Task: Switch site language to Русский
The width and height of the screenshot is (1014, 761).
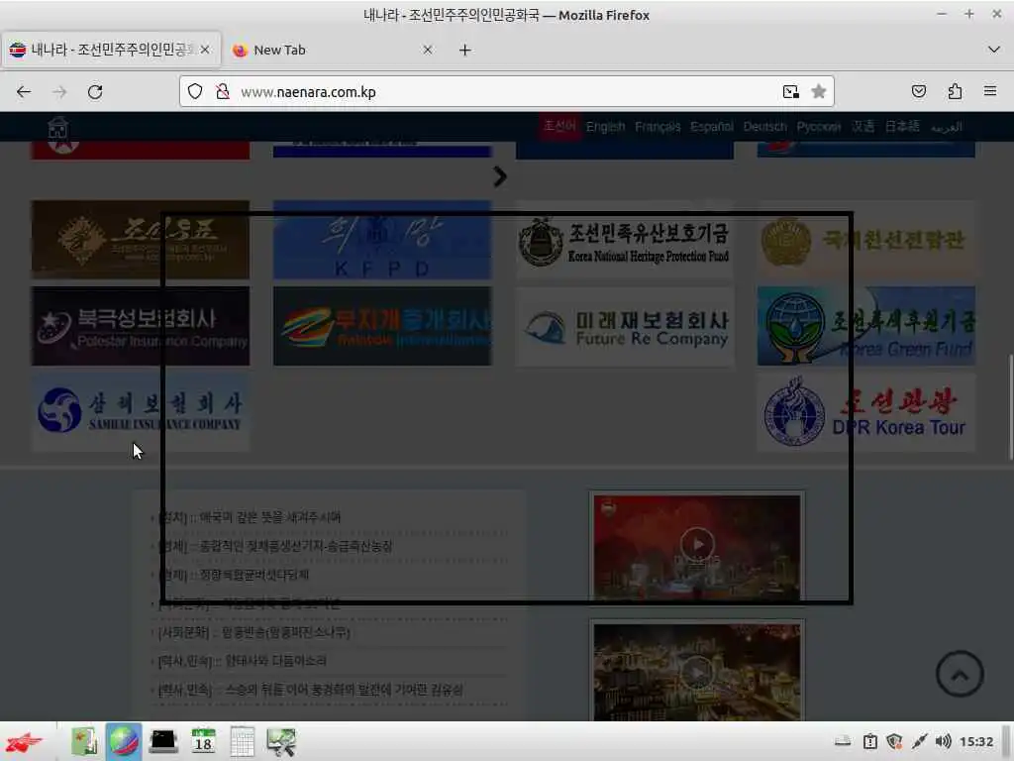Action: click(819, 127)
